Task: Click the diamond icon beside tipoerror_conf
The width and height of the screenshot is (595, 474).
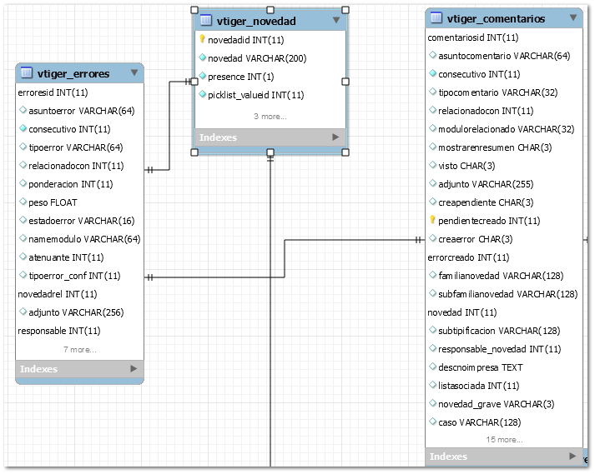Action: click(23, 275)
